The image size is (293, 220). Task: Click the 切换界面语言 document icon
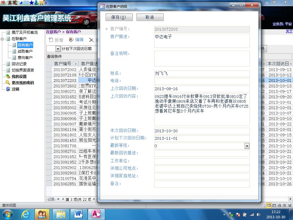(x=8, y=70)
